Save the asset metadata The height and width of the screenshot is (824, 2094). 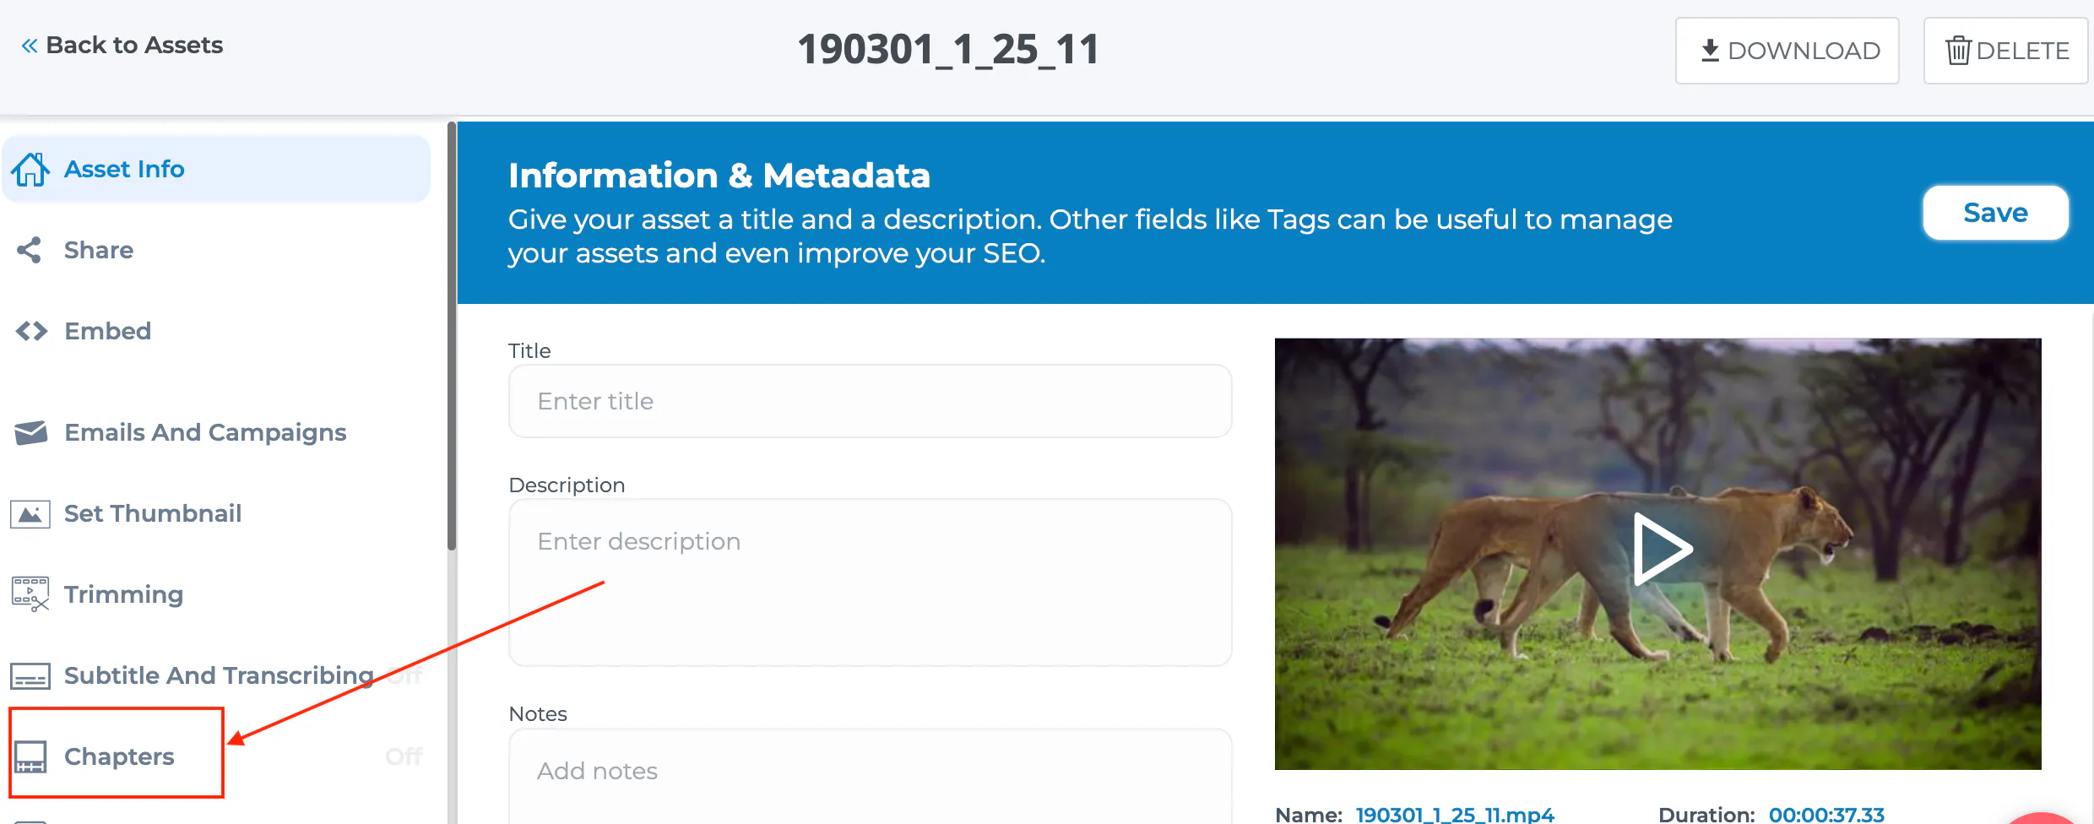click(x=1996, y=213)
